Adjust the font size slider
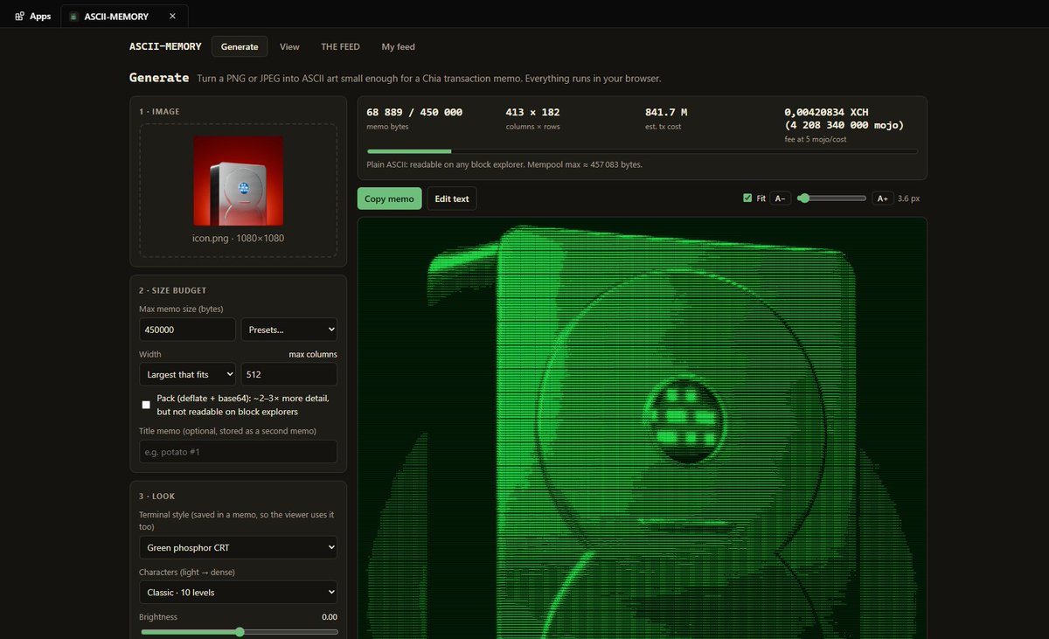The height and width of the screenshot is (639, 1049). pyautogui.click(x=831, y=198)
